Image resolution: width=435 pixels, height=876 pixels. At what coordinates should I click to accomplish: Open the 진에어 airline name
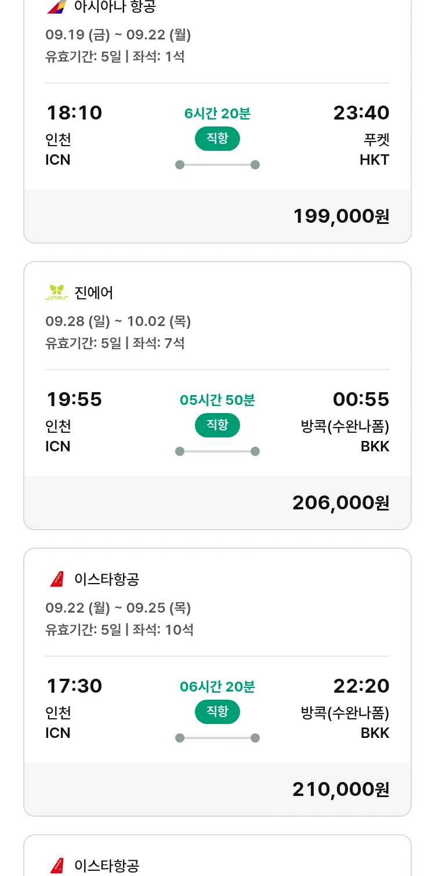pyautogui.click(x=94, y=293)
